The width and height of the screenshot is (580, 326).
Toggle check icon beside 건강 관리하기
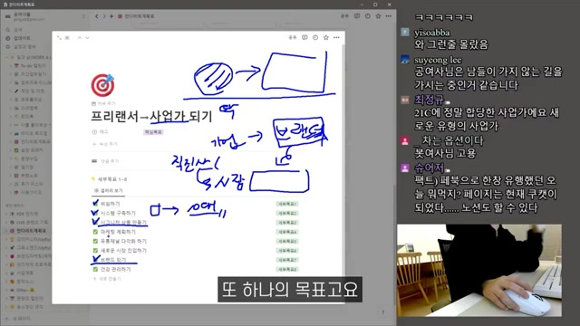point(95,269)
